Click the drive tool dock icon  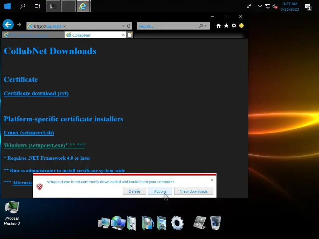[200, 223]
